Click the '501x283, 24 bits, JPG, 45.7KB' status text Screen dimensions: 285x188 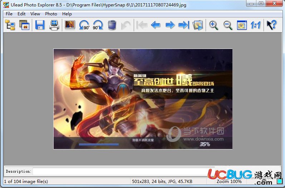(162, 181)
